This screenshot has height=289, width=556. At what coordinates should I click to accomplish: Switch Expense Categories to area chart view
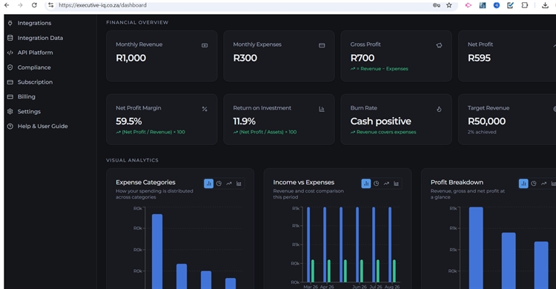point(239,183)
